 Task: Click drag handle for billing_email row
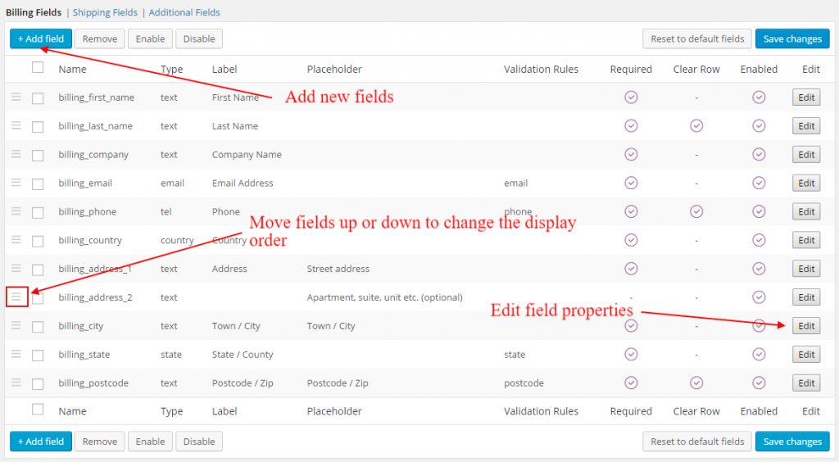click(x=16, y=183)
